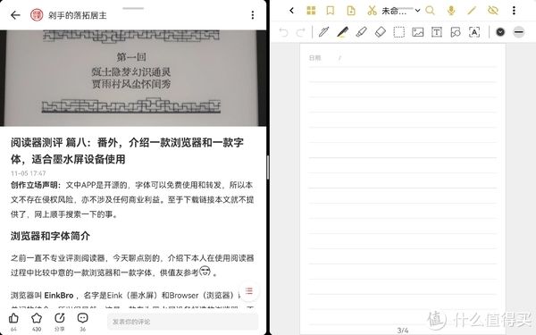This screenshot has height=335, width=536.
Task: Select the fountain pen tool
Action: click(x=323, y=32)
